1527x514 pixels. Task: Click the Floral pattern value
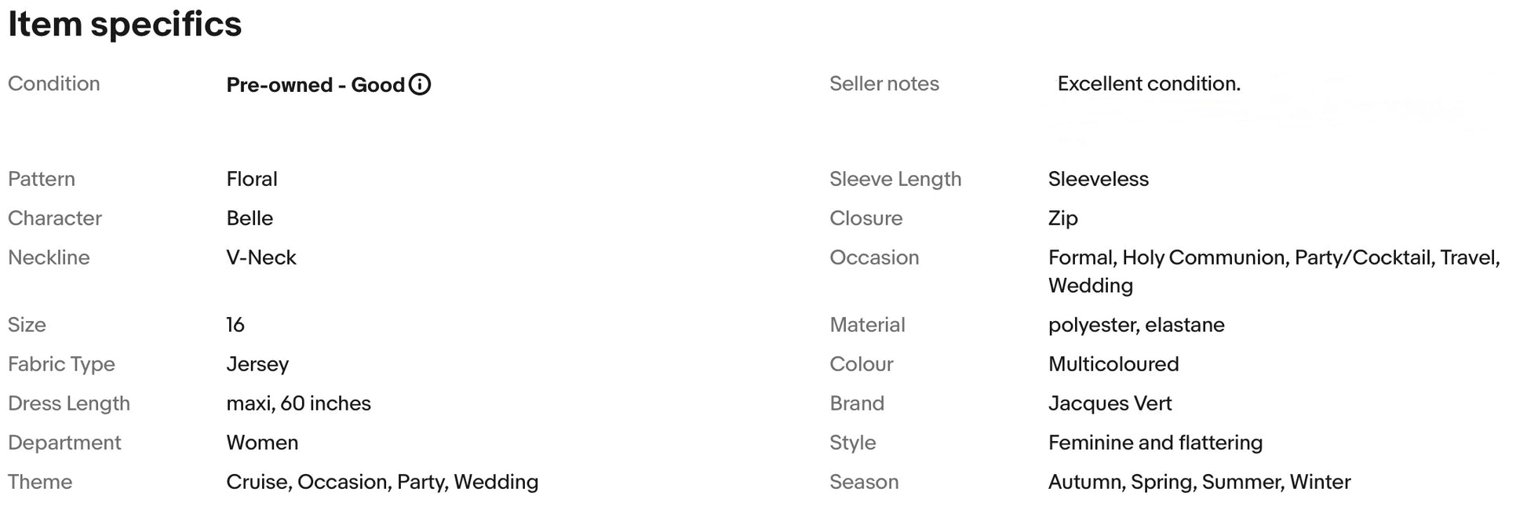click(x=252, y=179)
